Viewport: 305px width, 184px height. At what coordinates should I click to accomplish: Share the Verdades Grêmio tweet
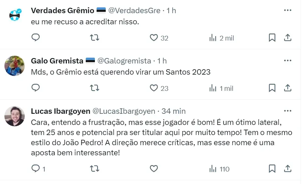coord(287,38)
